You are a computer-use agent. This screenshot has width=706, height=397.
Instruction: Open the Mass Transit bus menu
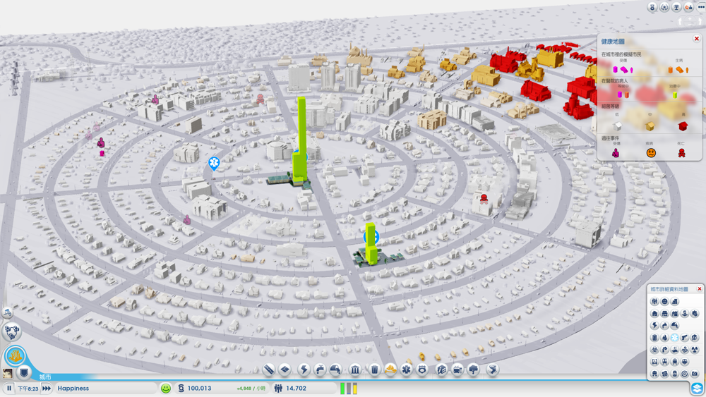pyautogui.click(x=457, y=369)
